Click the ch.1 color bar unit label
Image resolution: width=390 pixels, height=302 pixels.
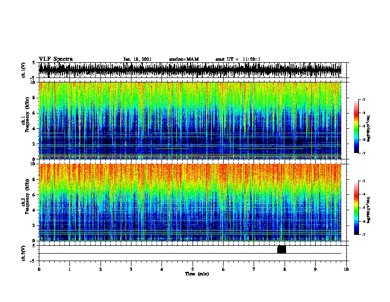pos(368,129)
